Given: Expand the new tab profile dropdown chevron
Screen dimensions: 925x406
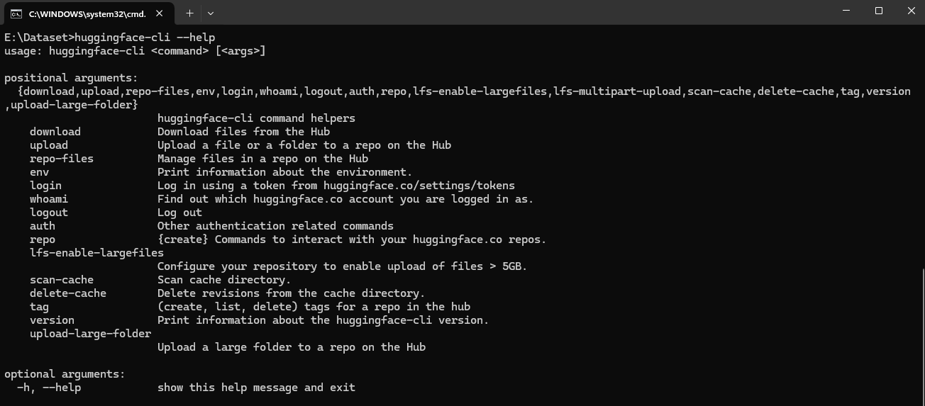Looking at the screenshot, I should pos(211,13).
